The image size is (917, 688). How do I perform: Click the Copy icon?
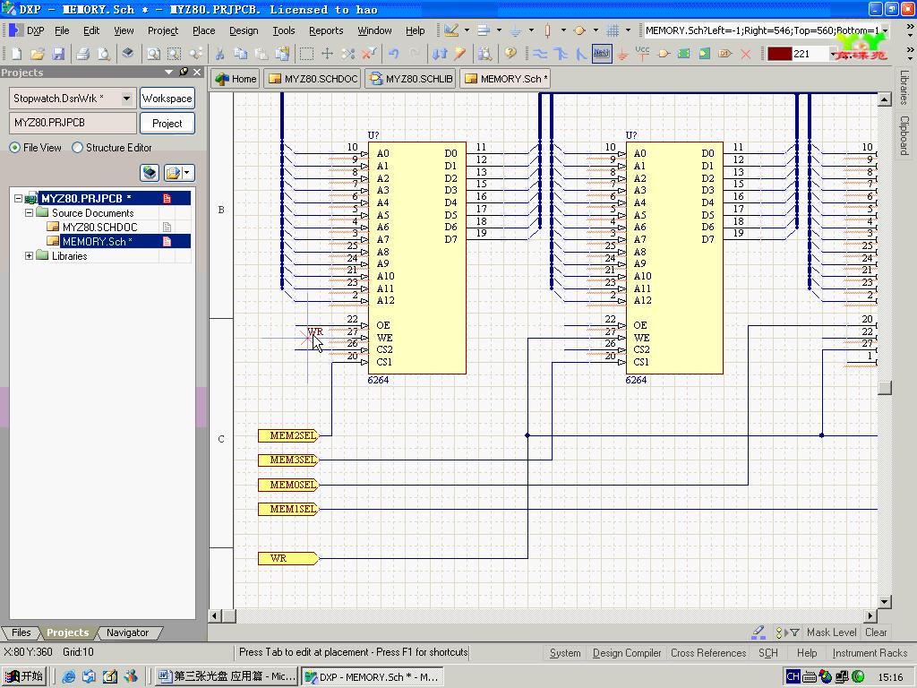click(240, 54)
